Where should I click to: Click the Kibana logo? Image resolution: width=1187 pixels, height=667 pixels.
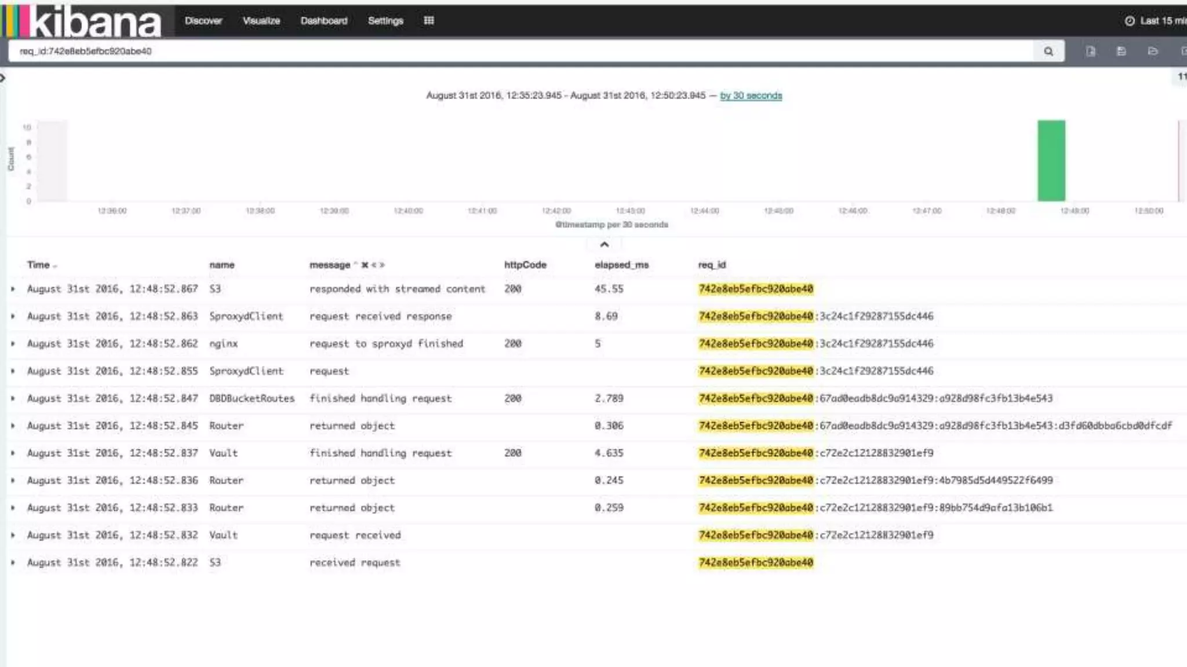click(81, 21)
